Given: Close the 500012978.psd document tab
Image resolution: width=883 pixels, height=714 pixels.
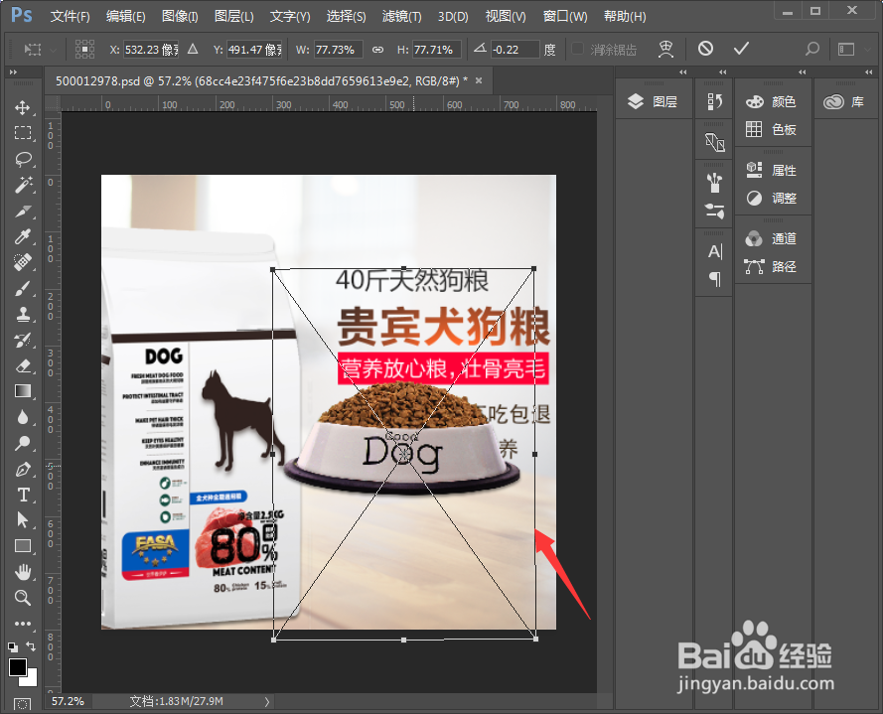Looking at the screenshot, I should (479, 80).
